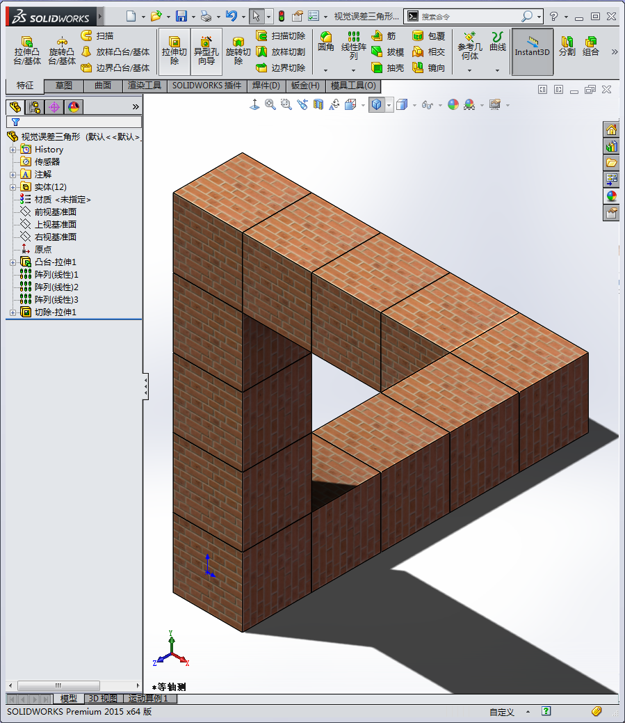
Task: Switch to the 钣金(H) sheet metal tab
Action: pyautogui.click(x=305, y=86)
